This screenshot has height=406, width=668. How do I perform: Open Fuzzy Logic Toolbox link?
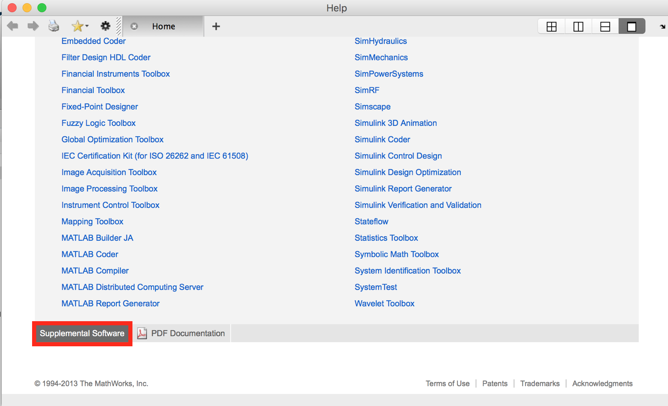(98, 123)
